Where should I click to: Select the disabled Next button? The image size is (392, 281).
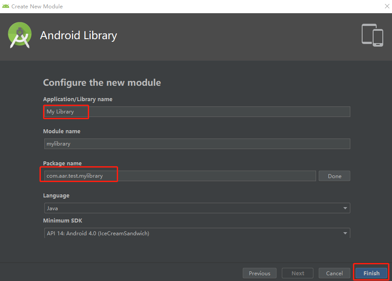298,273
